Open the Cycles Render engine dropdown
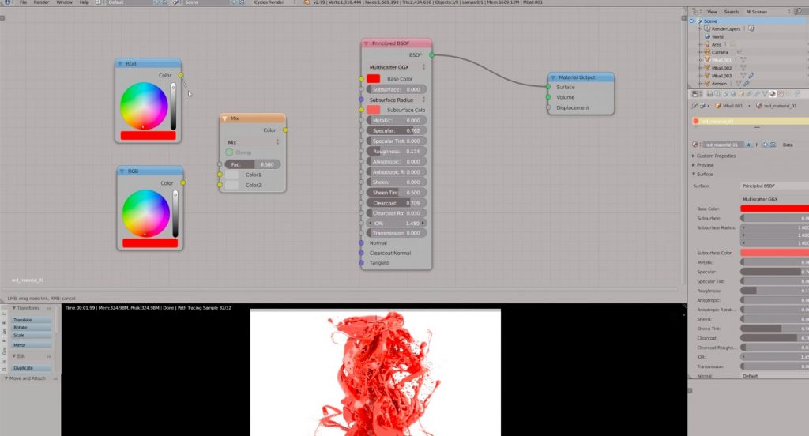Viewport: 809px width, 436px height. (274, 2)
